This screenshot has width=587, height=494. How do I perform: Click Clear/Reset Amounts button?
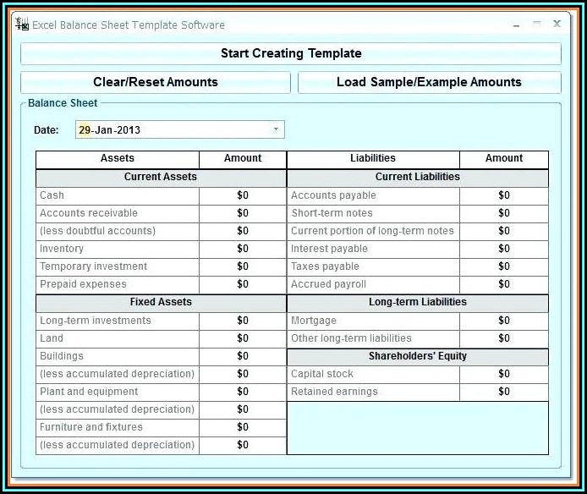pos(156,82)
